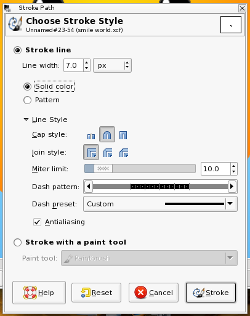The width and height of the screenshot is (250, 316).
Task: Click the Stroke button
Action: (x=211, y=293)
